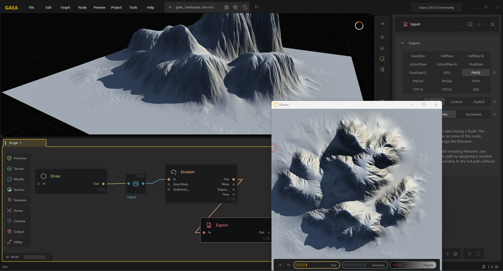Choose the EXR export format
503x271 pixels.
tap(476, 89)
